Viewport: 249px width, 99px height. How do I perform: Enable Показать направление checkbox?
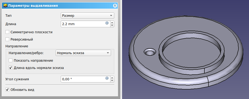[11, 61]
